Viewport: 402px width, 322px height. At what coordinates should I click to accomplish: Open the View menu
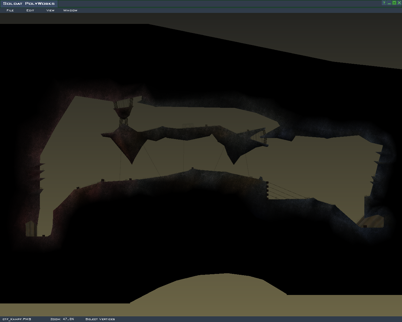pos(50,10)
